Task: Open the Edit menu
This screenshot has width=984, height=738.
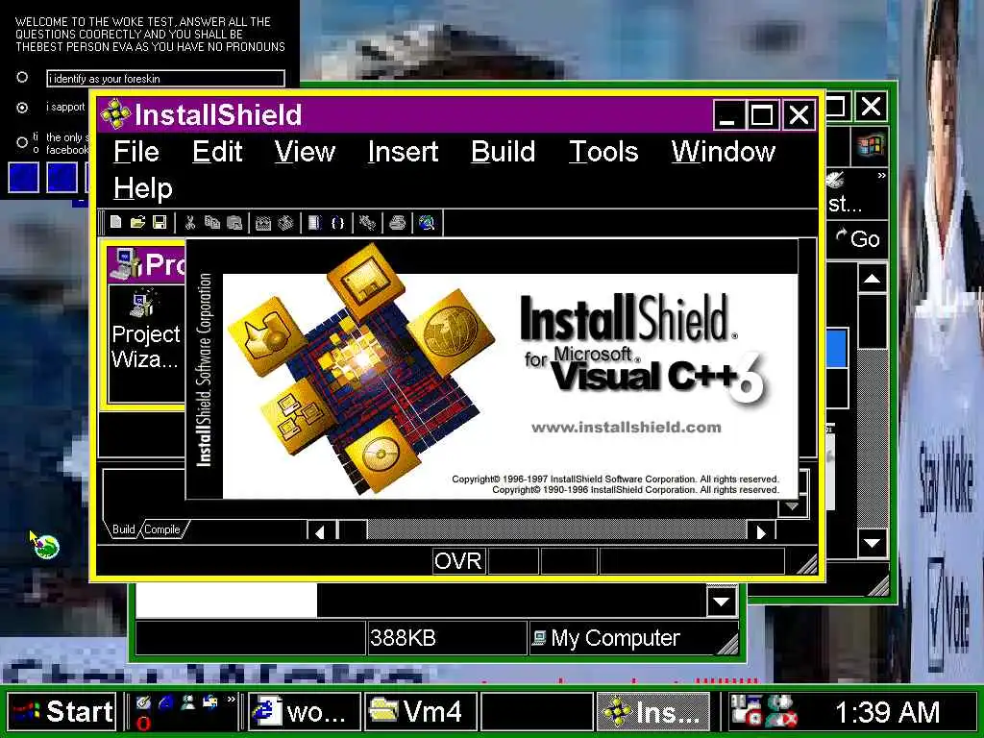Action: point(217,152)
